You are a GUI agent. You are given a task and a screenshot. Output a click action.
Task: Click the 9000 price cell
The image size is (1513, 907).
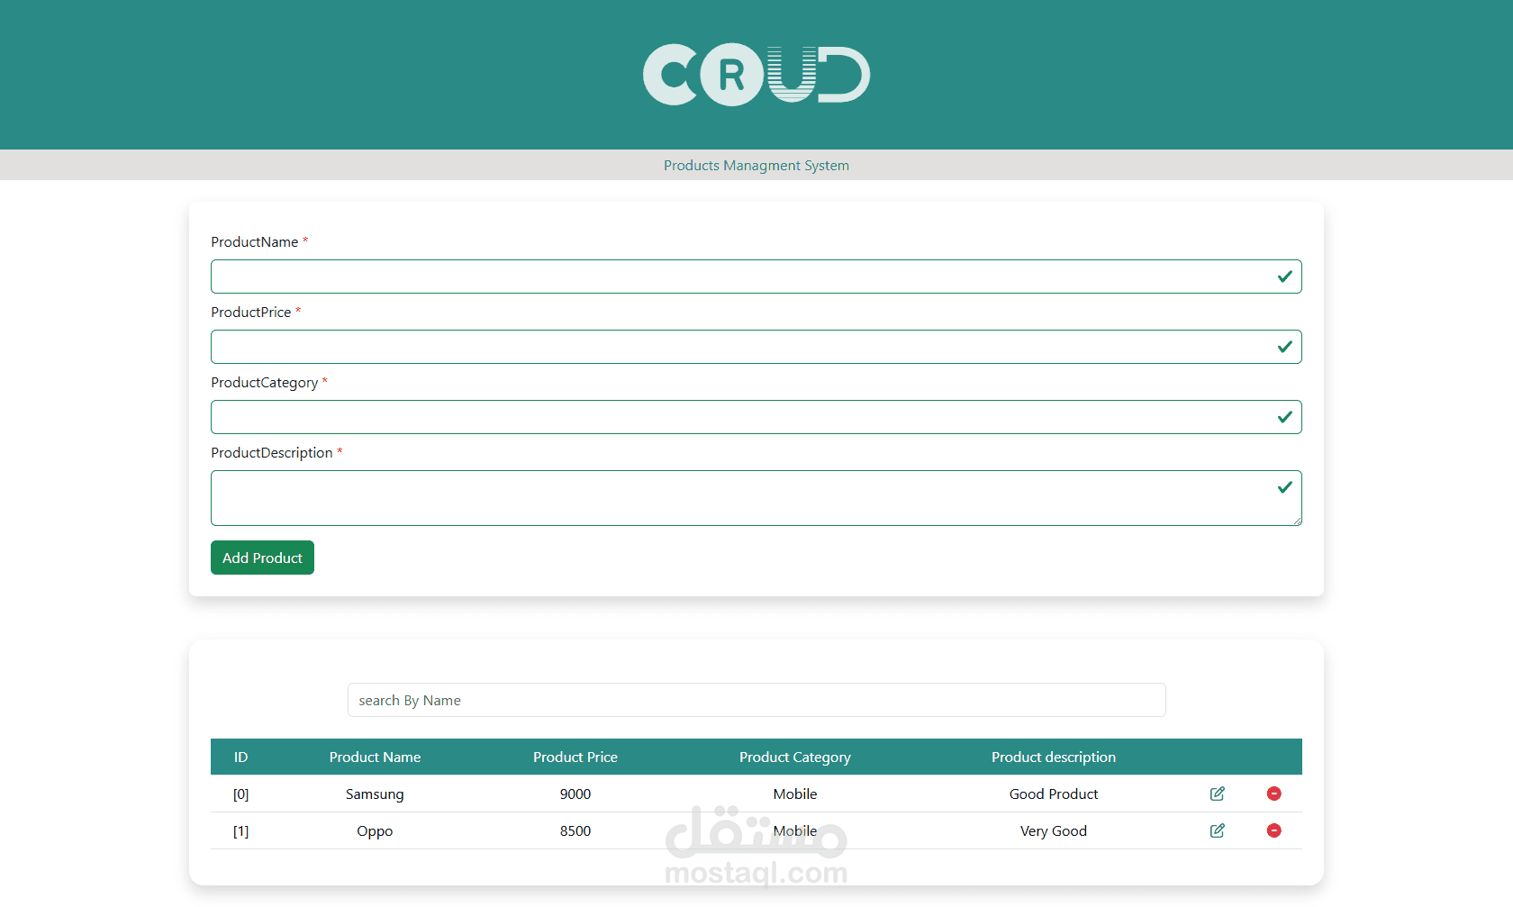pyautogui.click(x=575, y=794)
